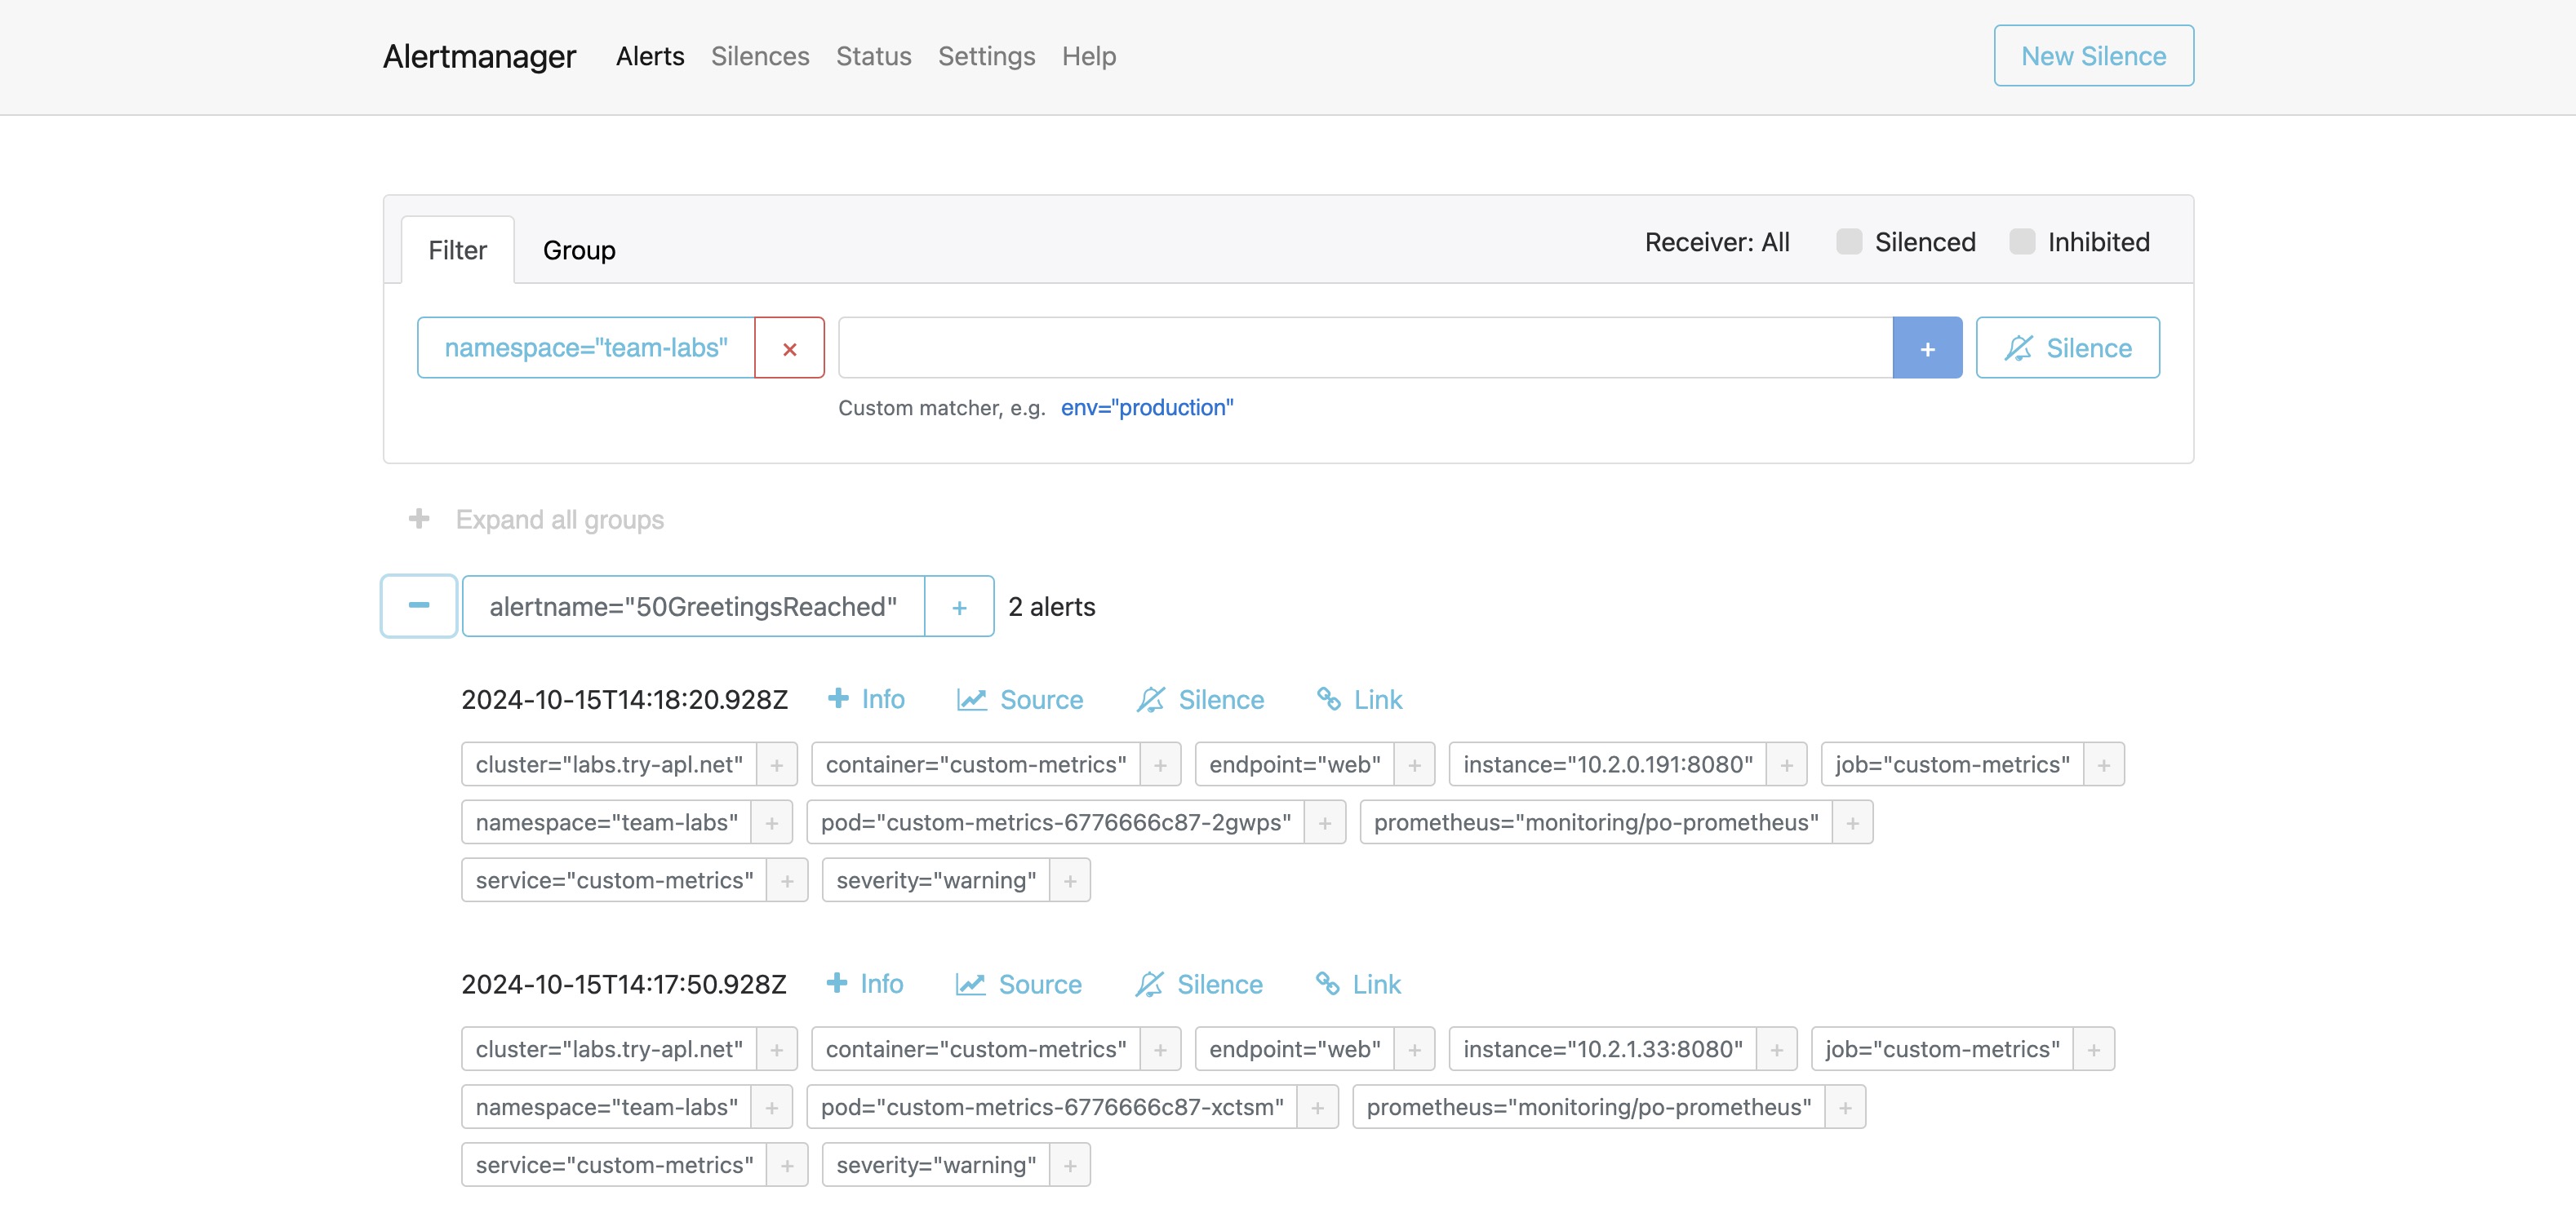Switch to the Group tab
This screenshot has width=2576, height=1222.
pyautogui.click(x=579, y=250)
